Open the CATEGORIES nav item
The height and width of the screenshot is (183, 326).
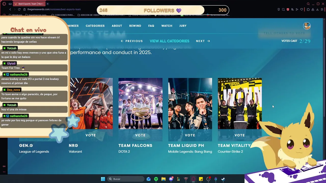[95, 26]
